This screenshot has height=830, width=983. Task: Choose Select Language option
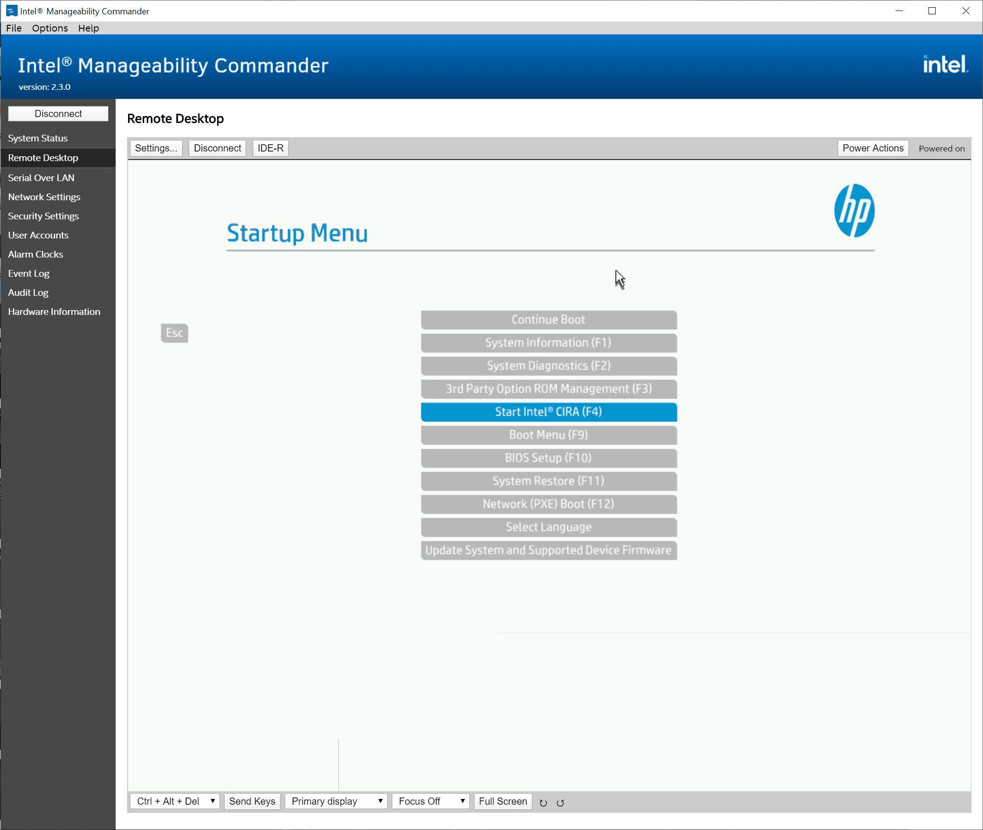(x=549, y=527)
